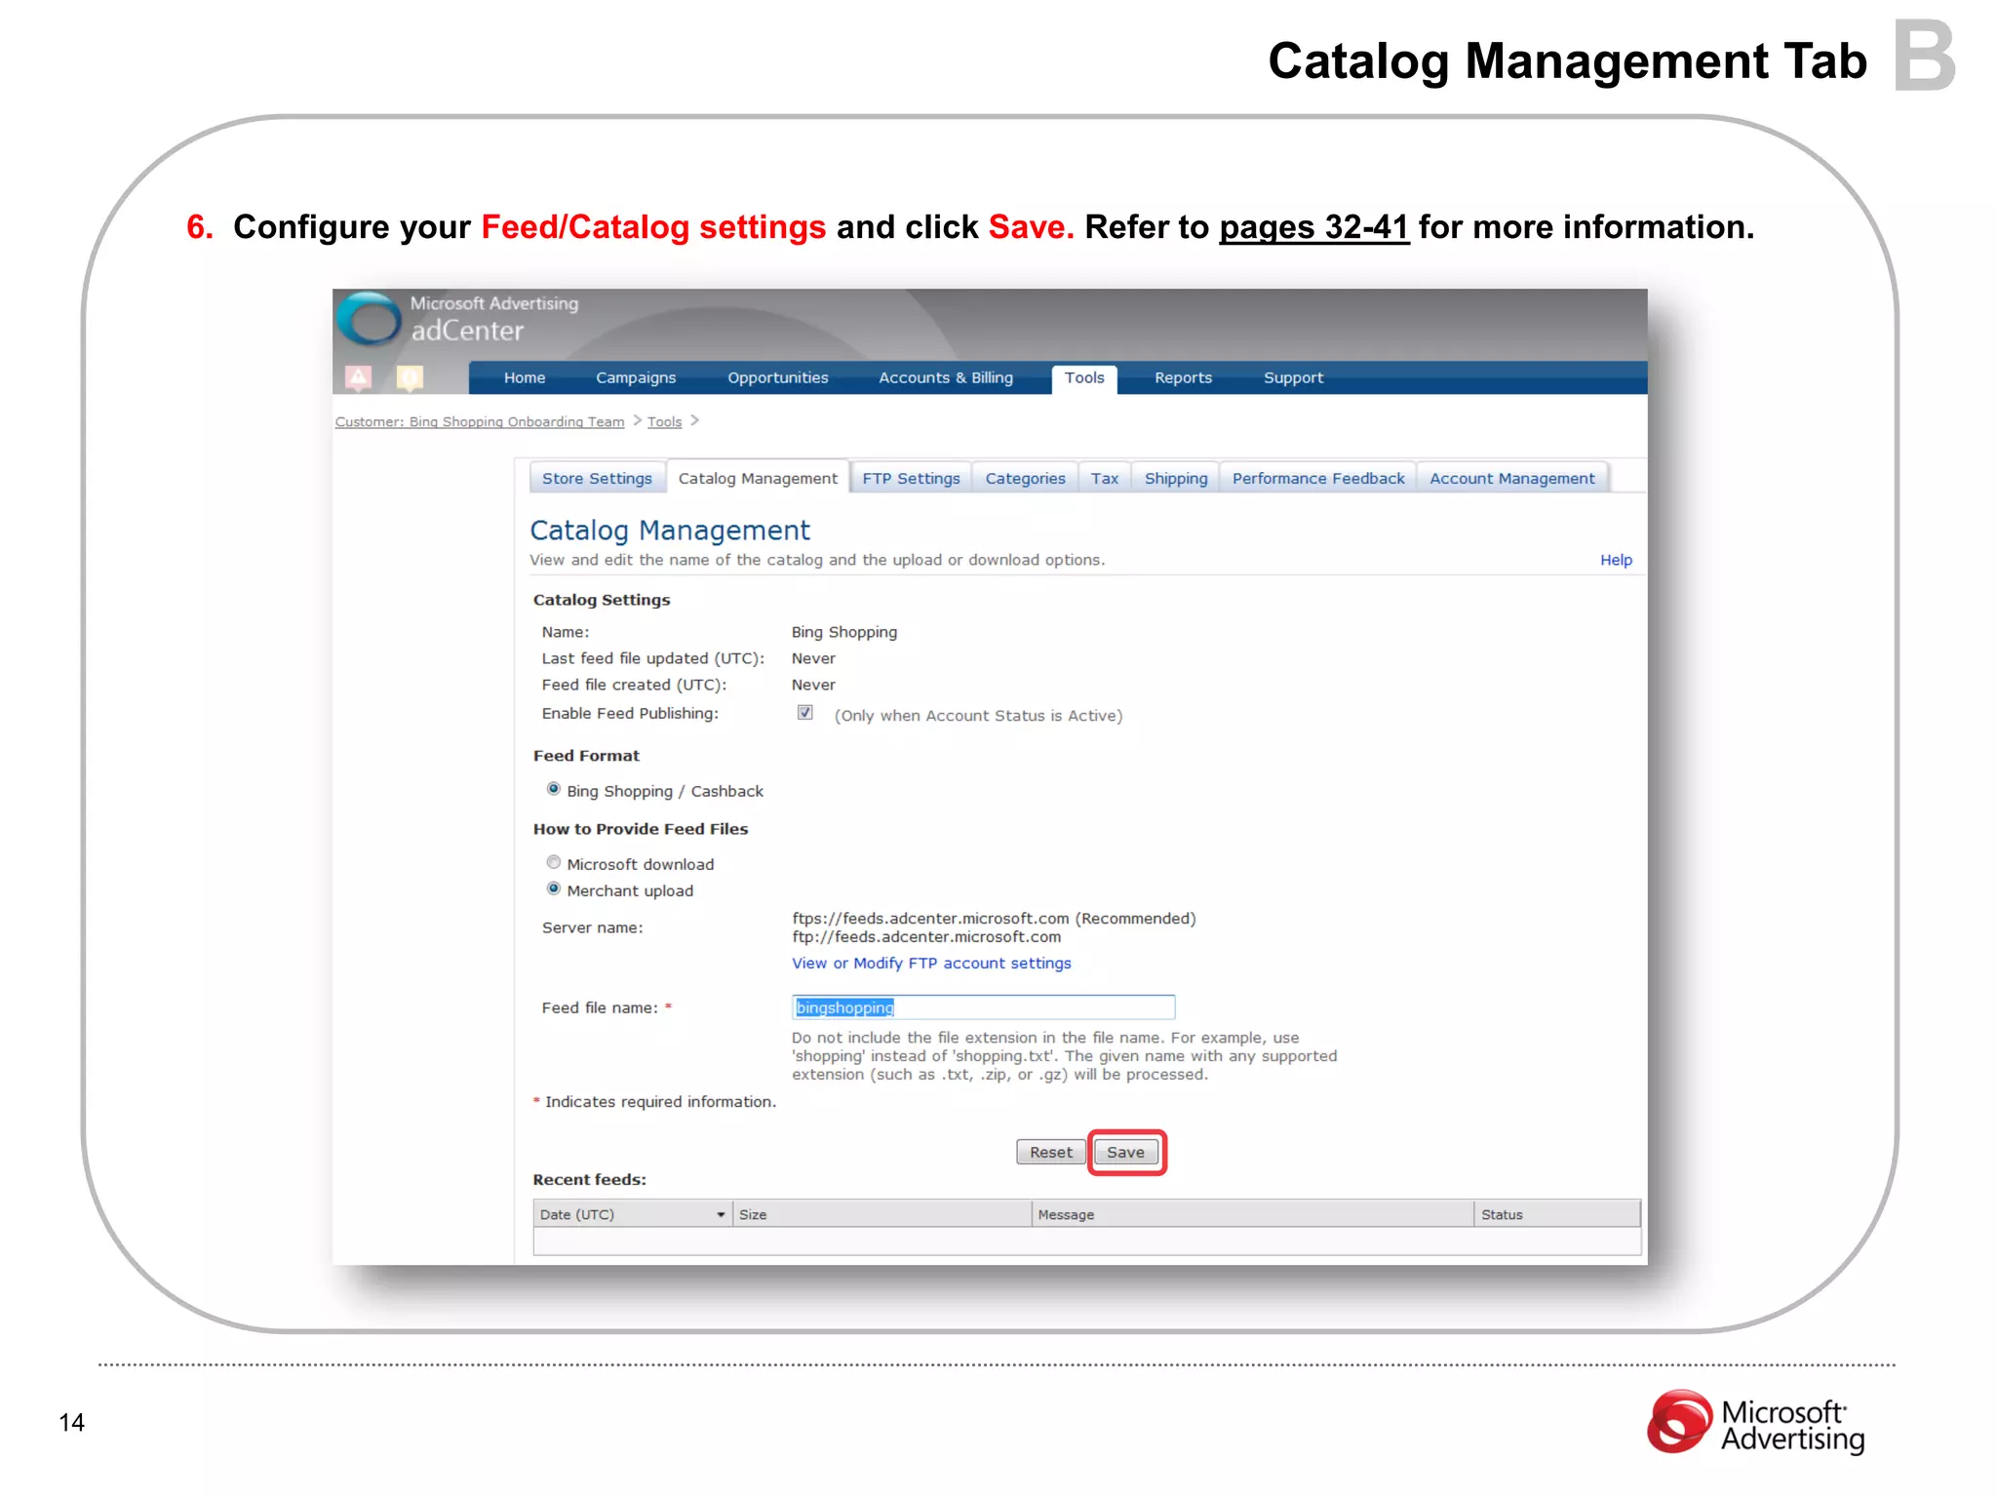
Task: Switch to Performance Feedback tab
Action: 1318,478
